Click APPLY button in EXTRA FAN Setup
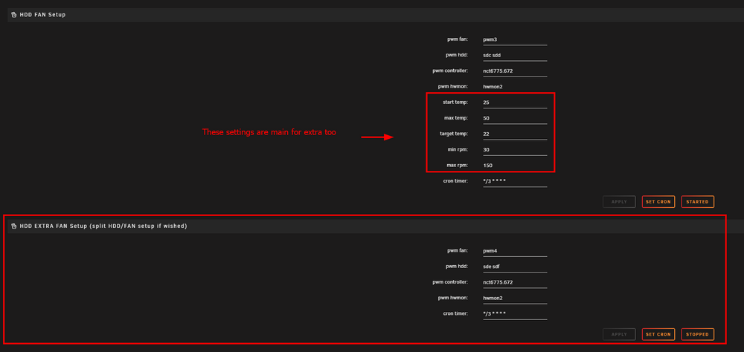 click(619, 334)
